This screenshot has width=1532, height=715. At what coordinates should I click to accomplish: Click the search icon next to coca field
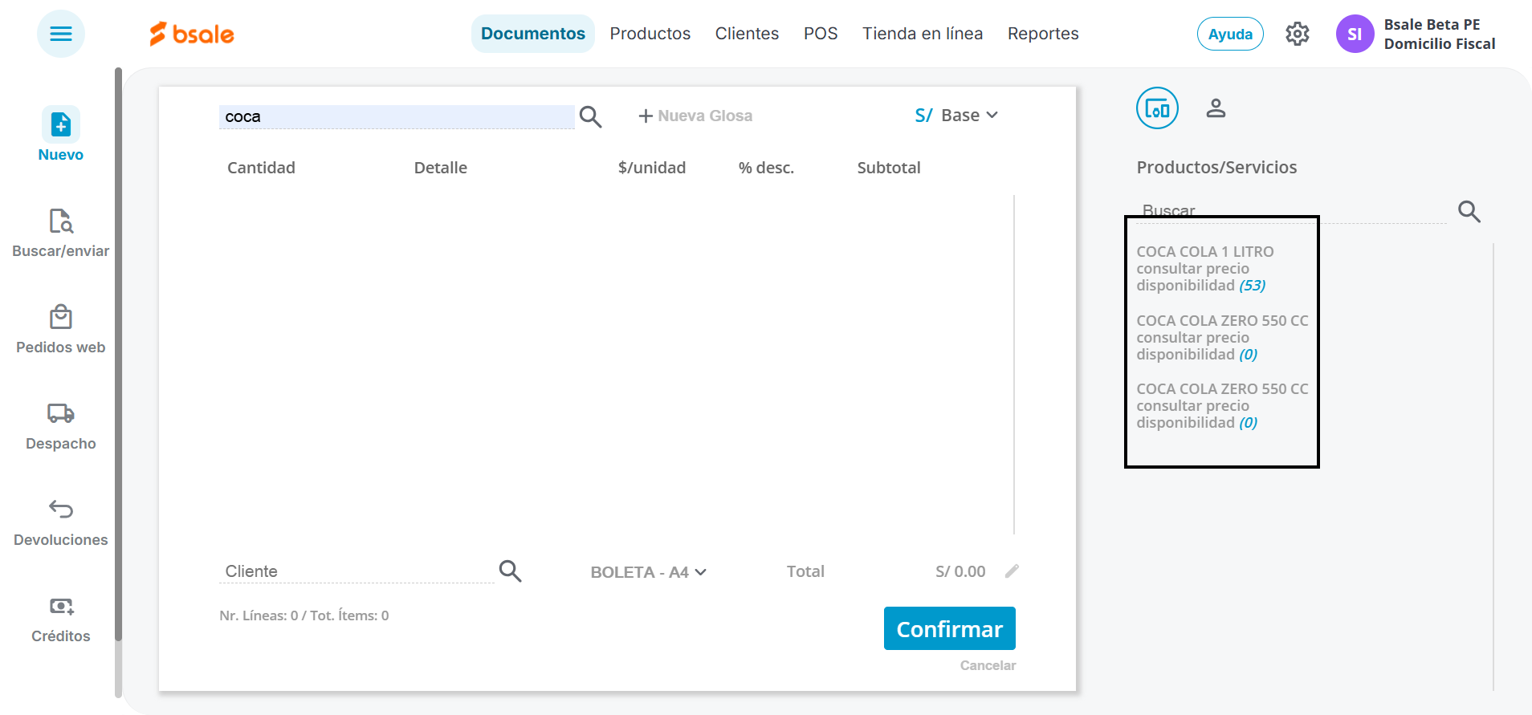tap(591, 116)
